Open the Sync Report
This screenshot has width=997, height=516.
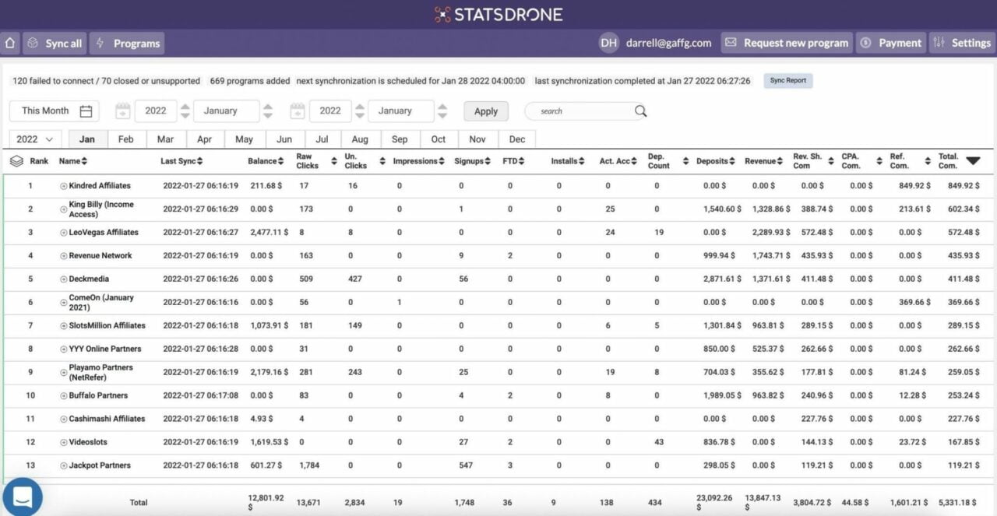pos(787,80)
